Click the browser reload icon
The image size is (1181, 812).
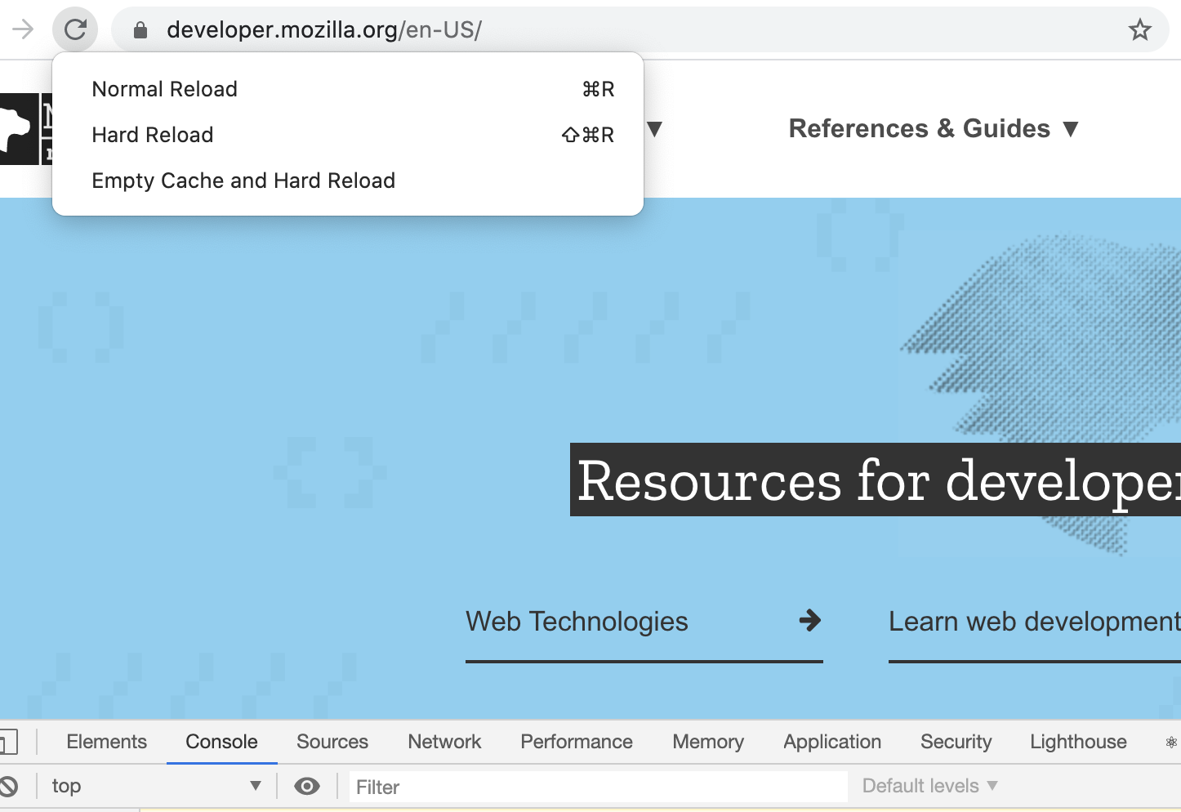click(75, 29)
